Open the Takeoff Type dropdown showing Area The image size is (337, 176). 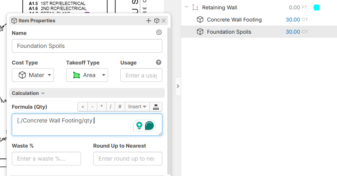point(87,75)
